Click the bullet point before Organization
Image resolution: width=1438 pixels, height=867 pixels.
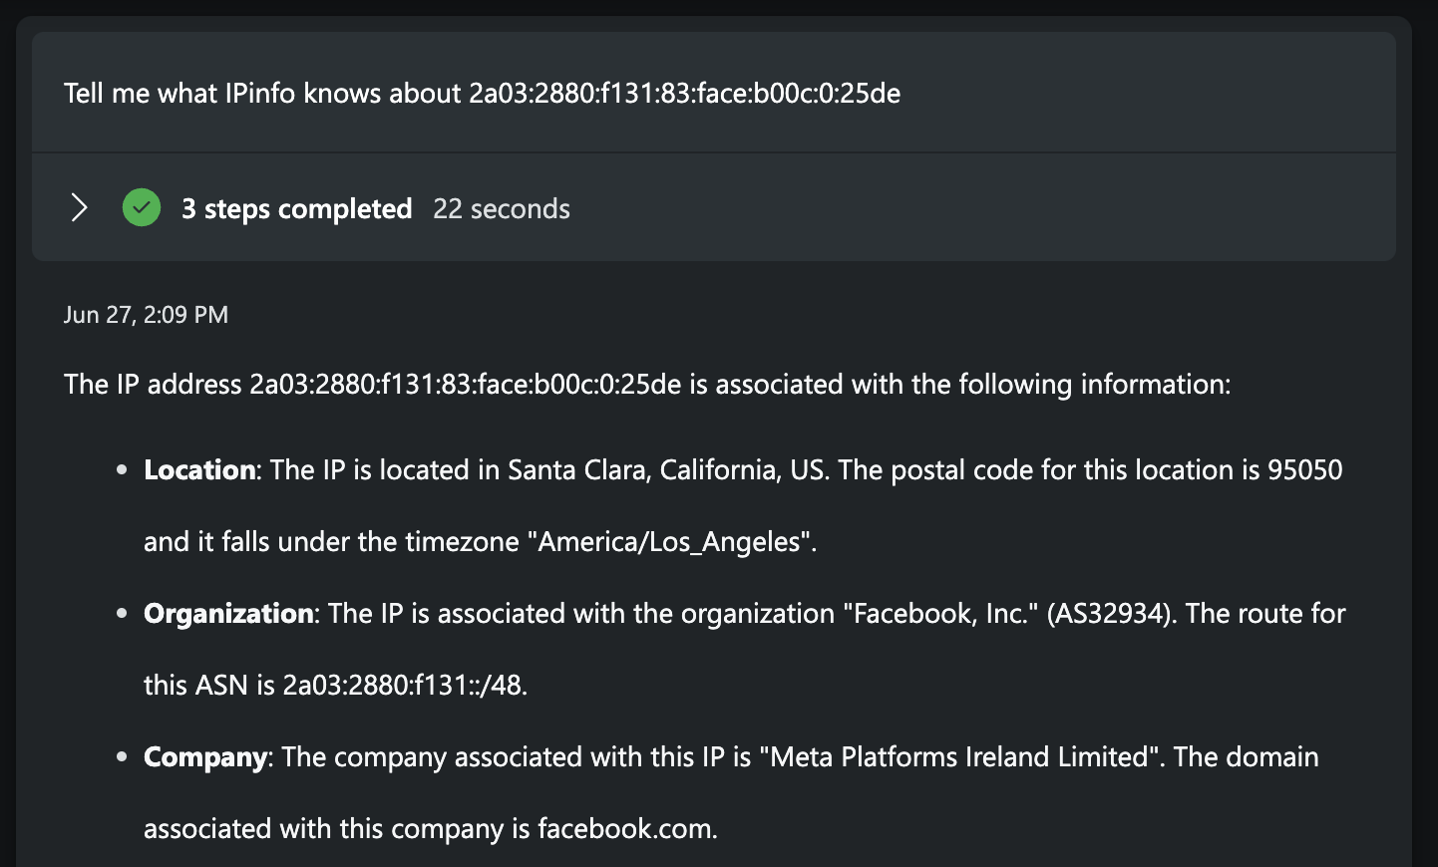pos(122,614)
